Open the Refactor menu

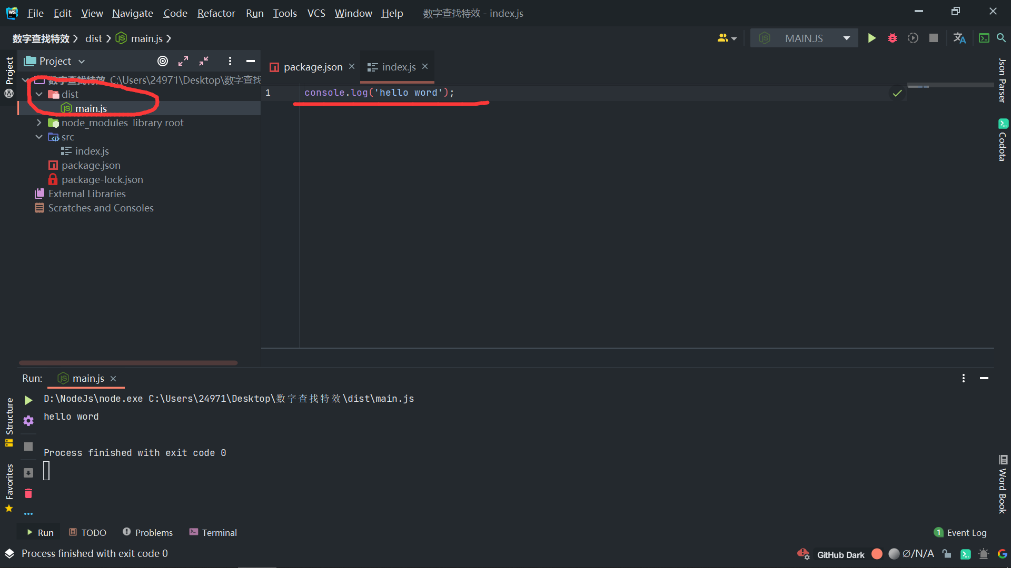point(216,13)
